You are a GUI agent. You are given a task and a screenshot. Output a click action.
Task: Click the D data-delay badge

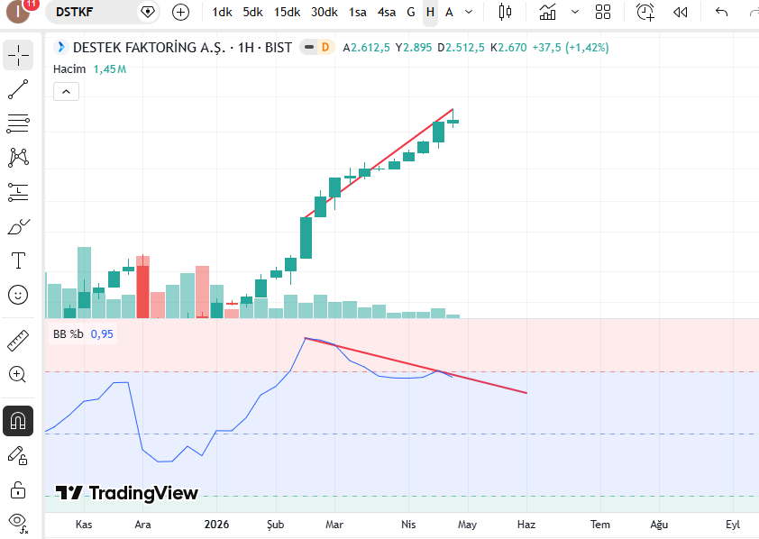click(x=325, y=48)
